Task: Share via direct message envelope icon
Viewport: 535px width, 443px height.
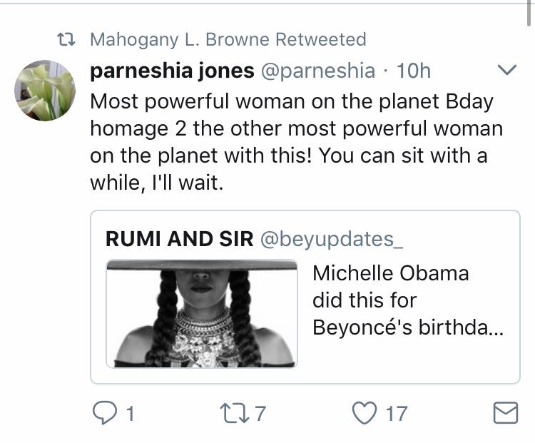Action: 506,412
